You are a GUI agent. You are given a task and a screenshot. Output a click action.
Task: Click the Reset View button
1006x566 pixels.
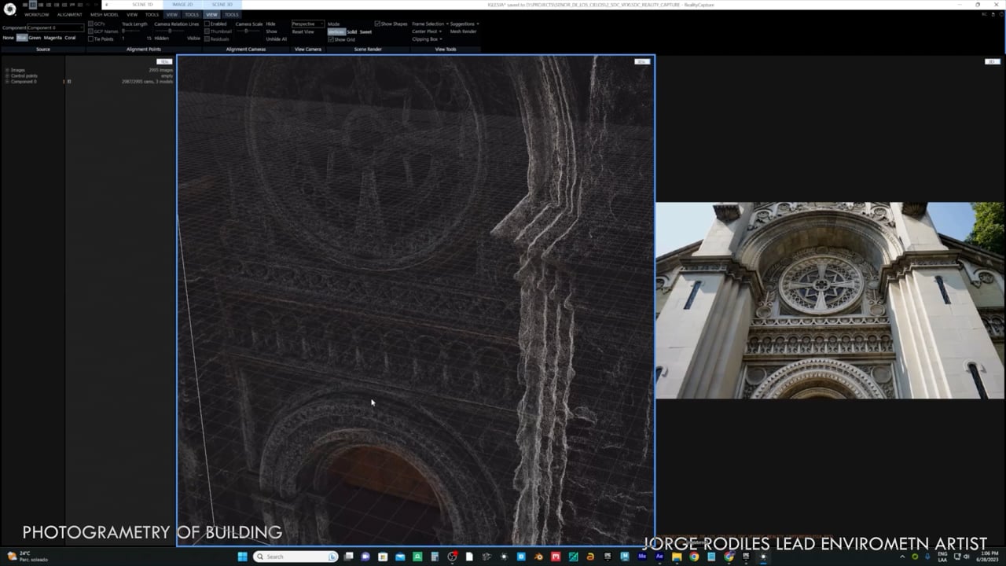(x=303, y=31)
